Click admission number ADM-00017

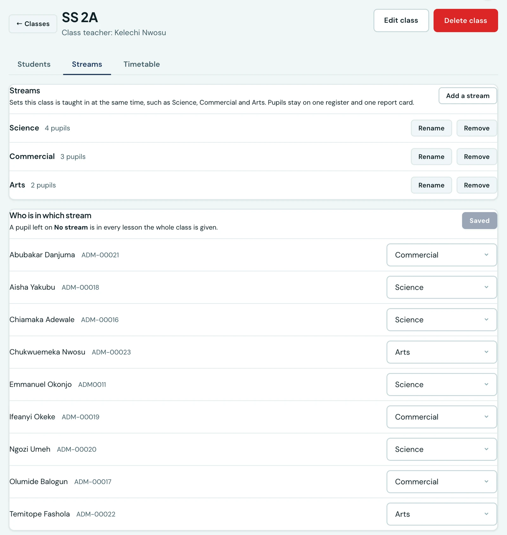tap(93, 482)
